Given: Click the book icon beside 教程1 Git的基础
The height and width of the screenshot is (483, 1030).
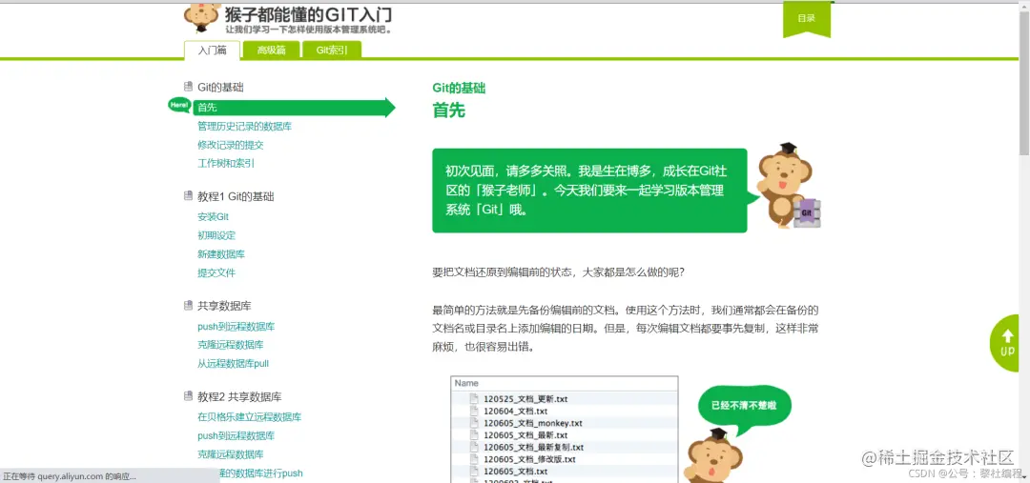Looking at the screenshot, I should tap(189, 195).
